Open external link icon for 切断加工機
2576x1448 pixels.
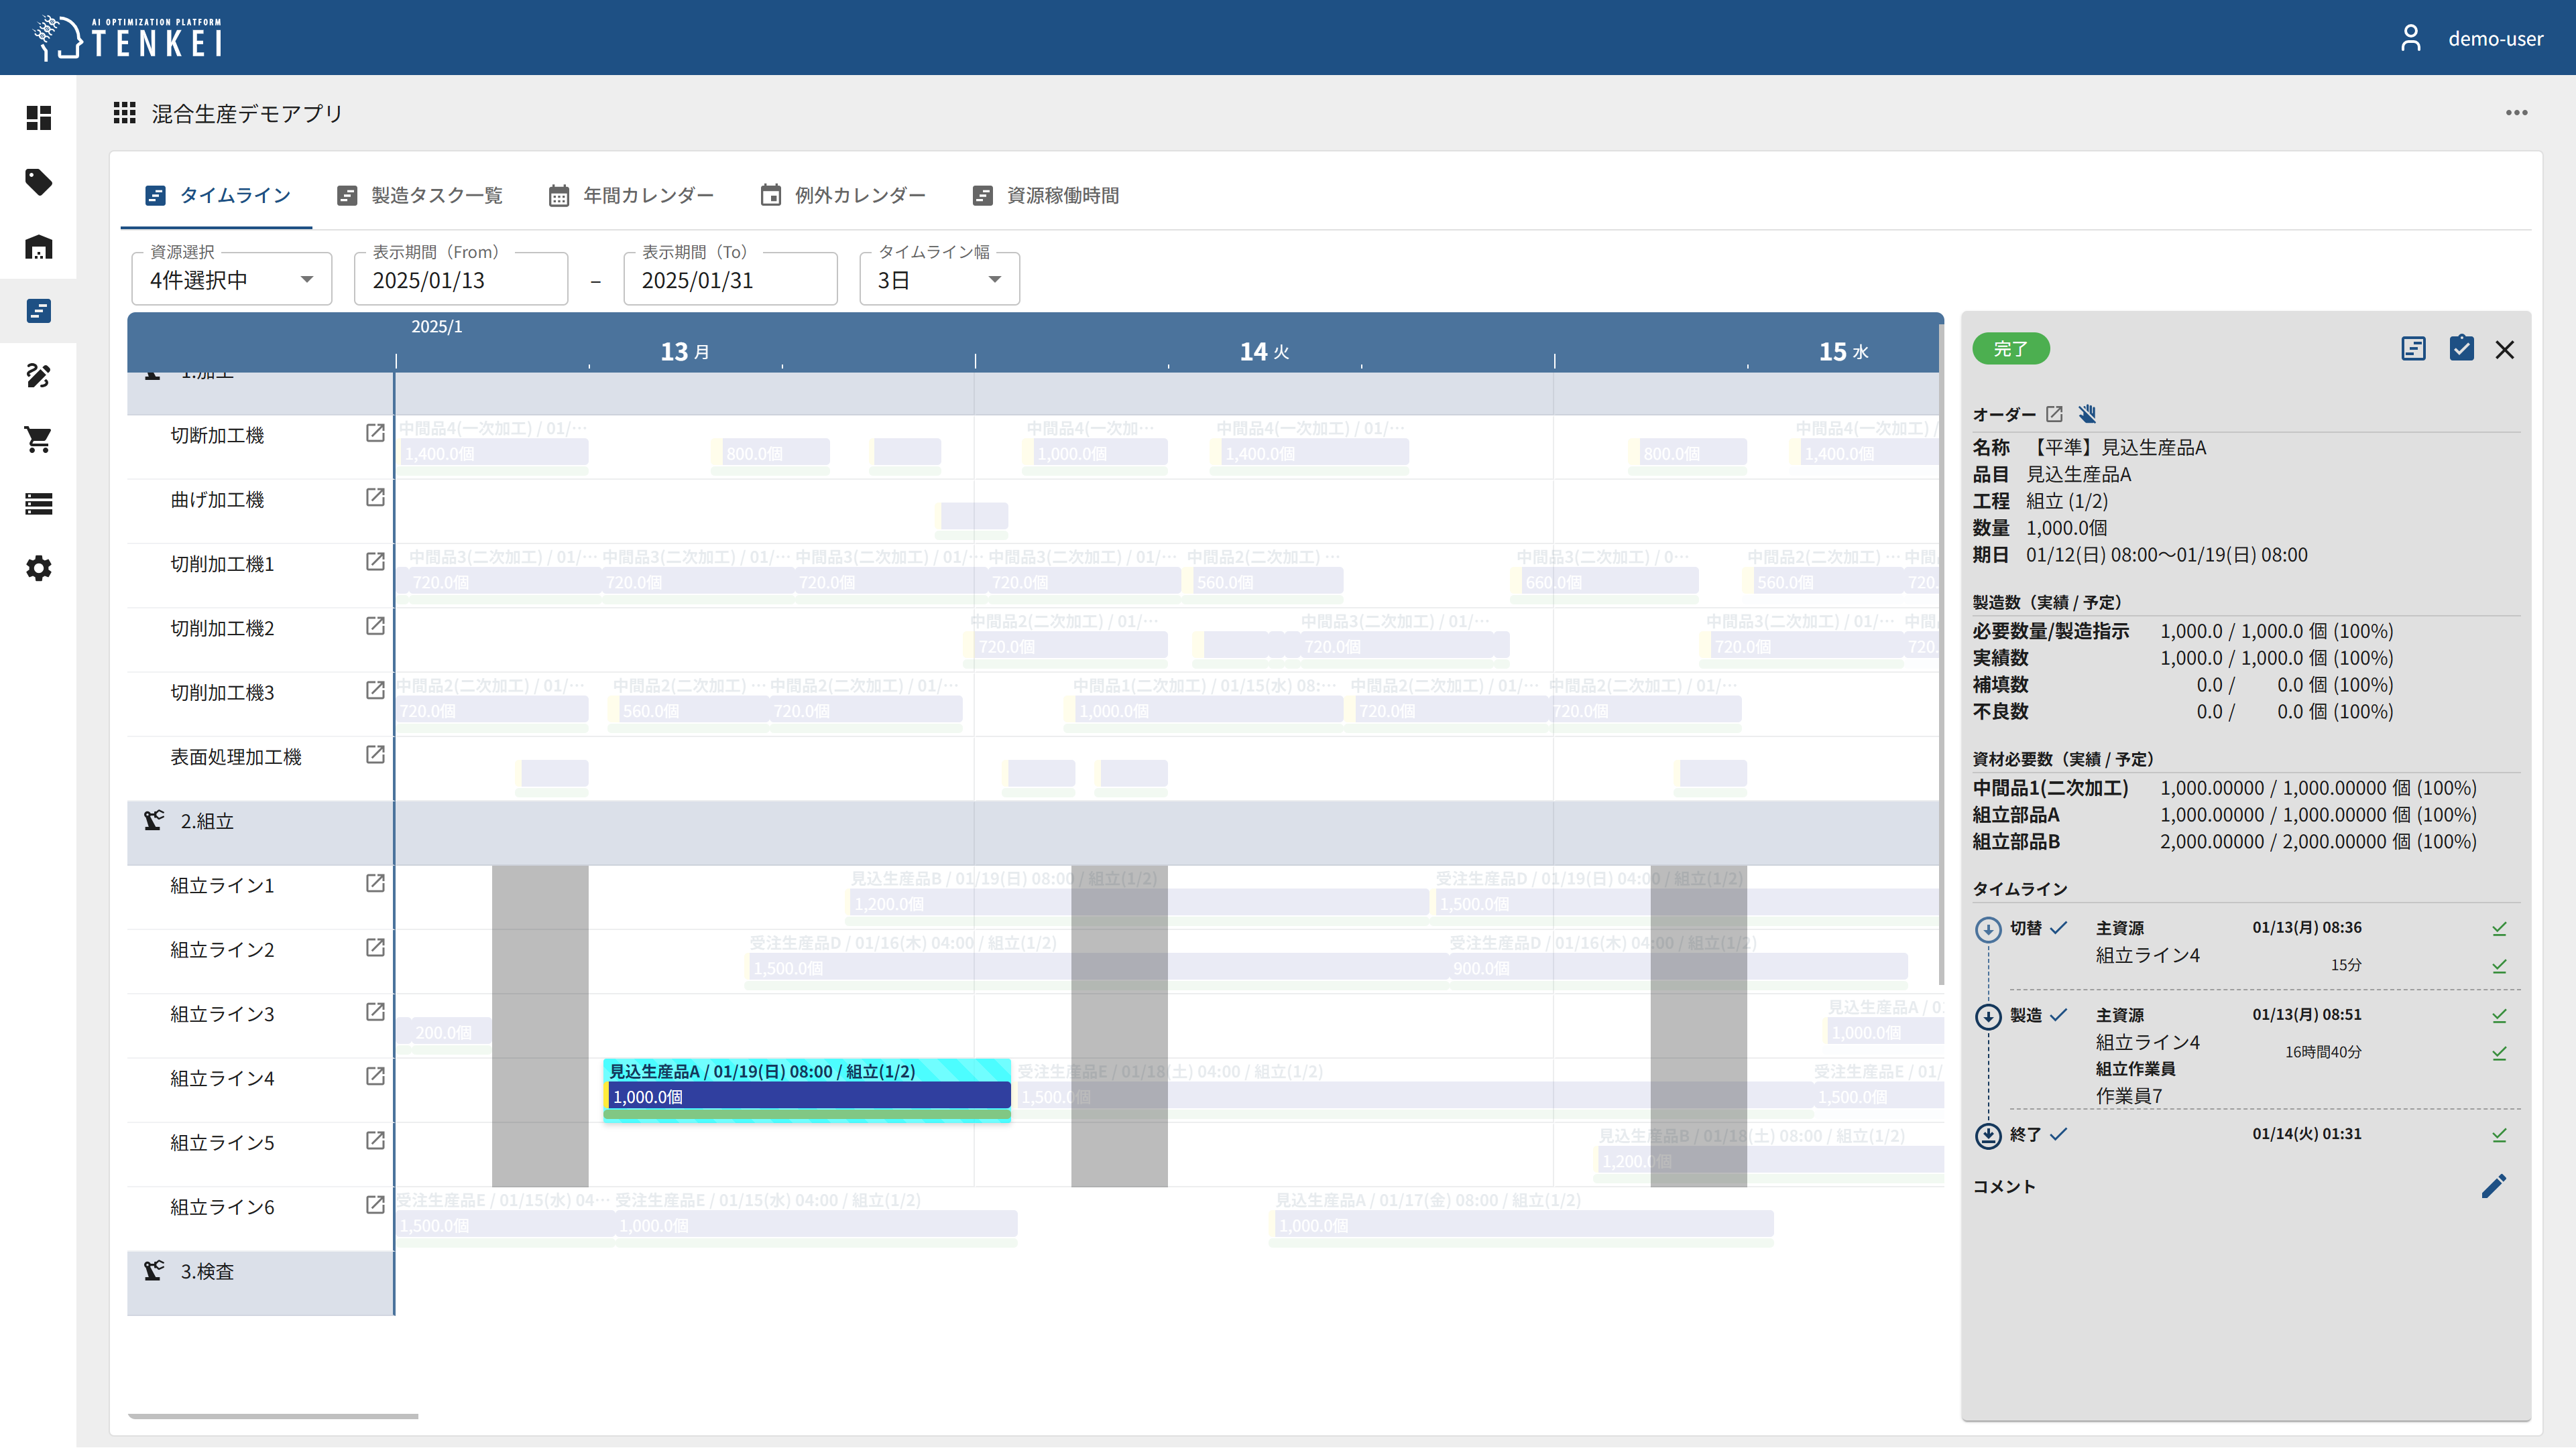tap(375, 434)
